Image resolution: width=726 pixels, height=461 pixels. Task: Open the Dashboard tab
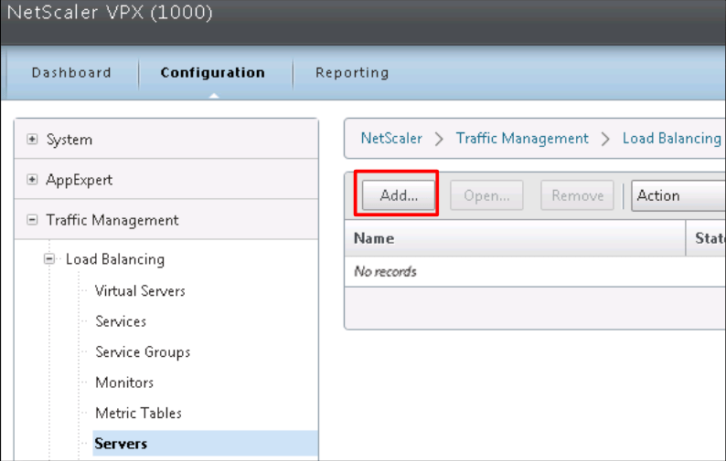pos(71,73)
